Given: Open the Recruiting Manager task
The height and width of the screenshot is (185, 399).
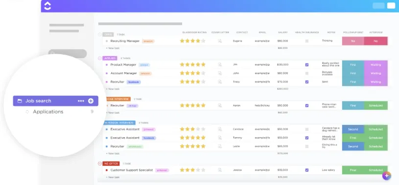Looking at the screenshot, I should point(125,41).
